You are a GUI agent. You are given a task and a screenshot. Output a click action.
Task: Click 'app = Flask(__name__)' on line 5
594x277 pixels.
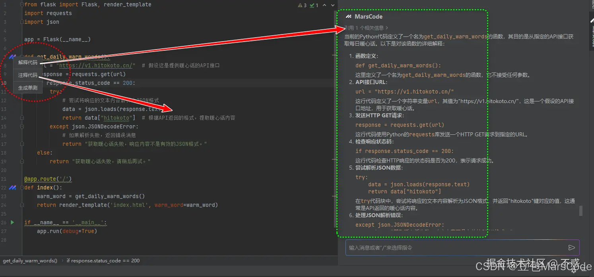click(x=58, y=39)
